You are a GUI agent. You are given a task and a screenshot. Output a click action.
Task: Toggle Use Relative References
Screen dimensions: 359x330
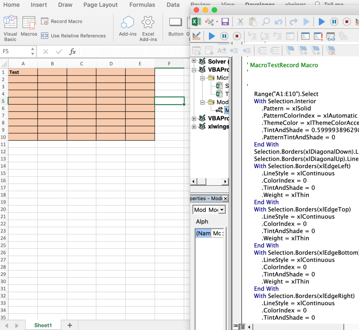coord(73,36)
